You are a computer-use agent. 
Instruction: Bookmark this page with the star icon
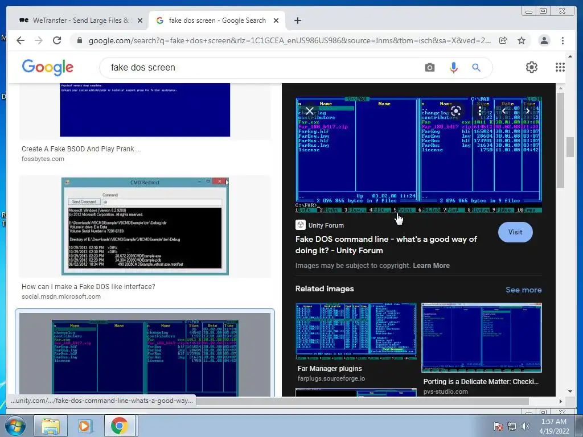click(x=522, y=40)
